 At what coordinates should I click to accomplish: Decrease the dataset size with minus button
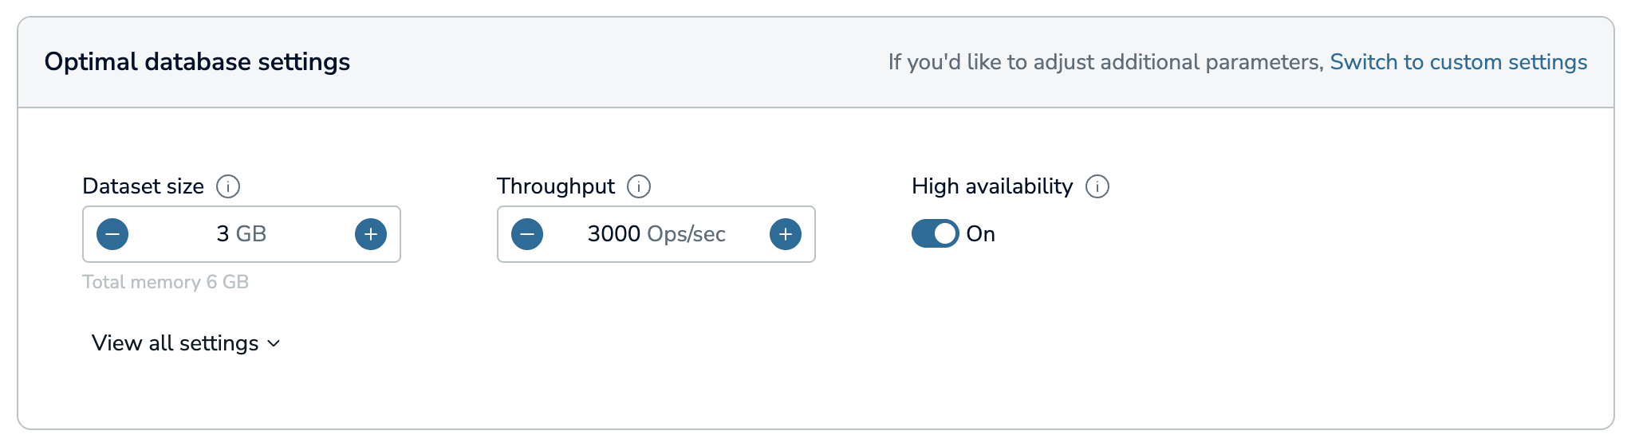tap(112, 234)
